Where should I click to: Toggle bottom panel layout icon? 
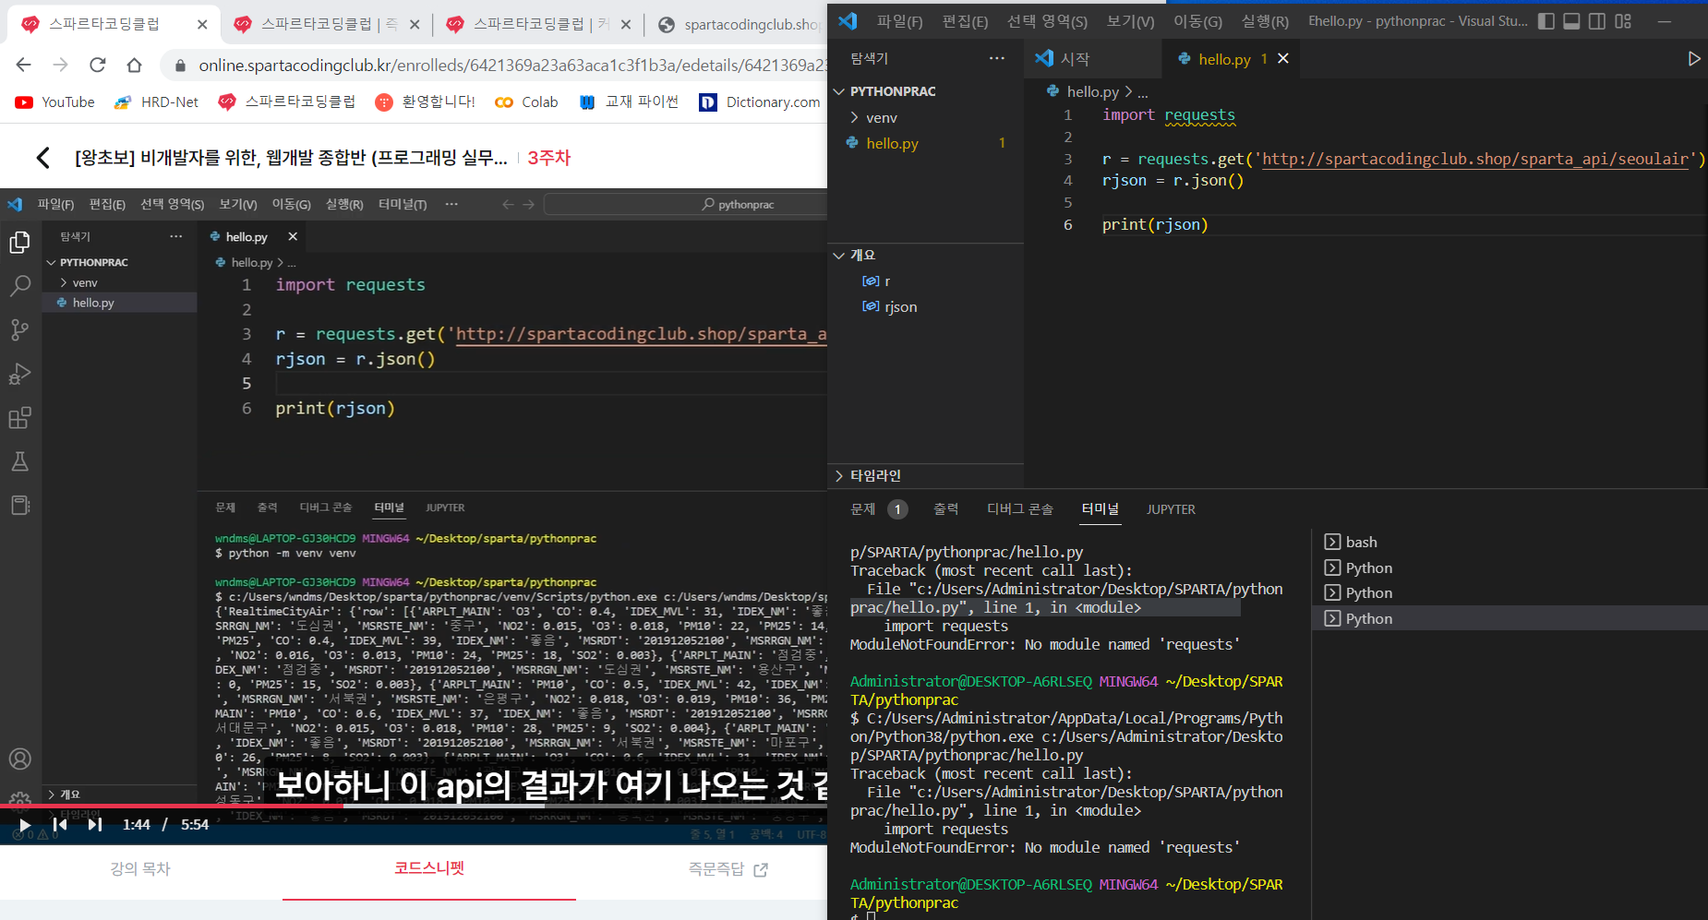pyautogui.click(x=1571, y=21)
